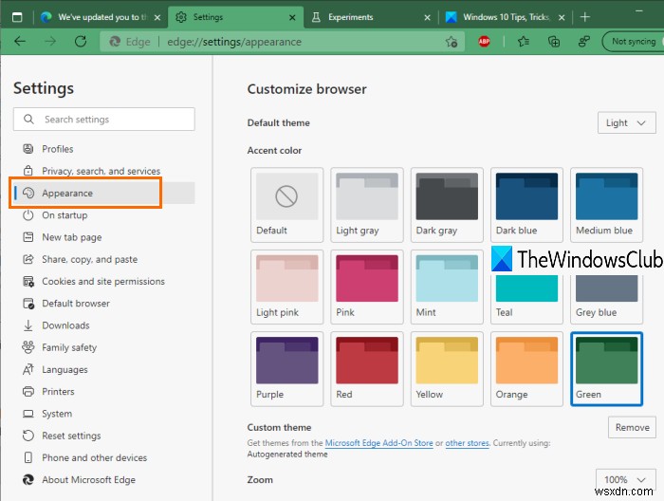
Task: Select the Mint accent color
Action: pyautogui.click(x=447, y=287)
